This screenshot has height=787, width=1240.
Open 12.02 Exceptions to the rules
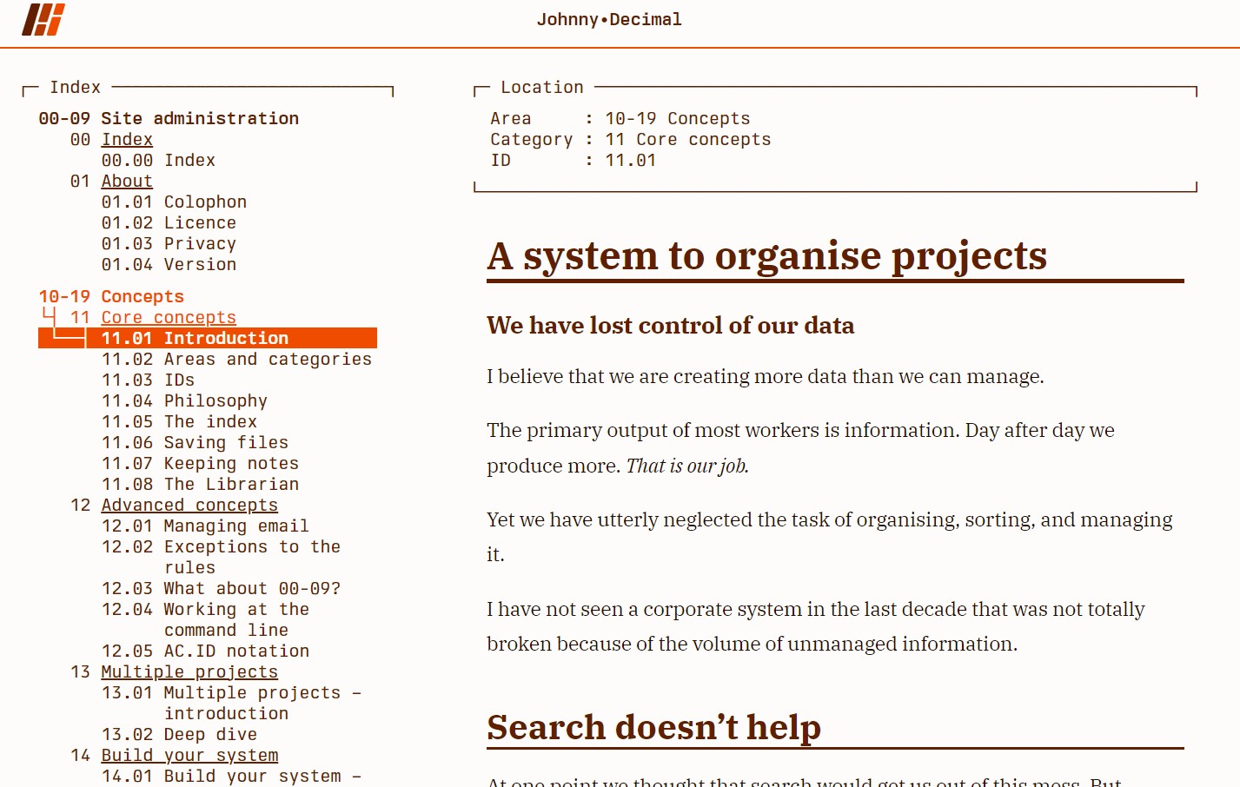(x=221, y=558)
